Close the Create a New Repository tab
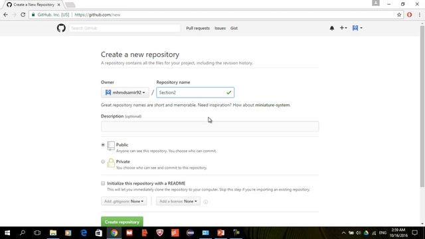This screenshot has height=239, width=425. [59, 5]
